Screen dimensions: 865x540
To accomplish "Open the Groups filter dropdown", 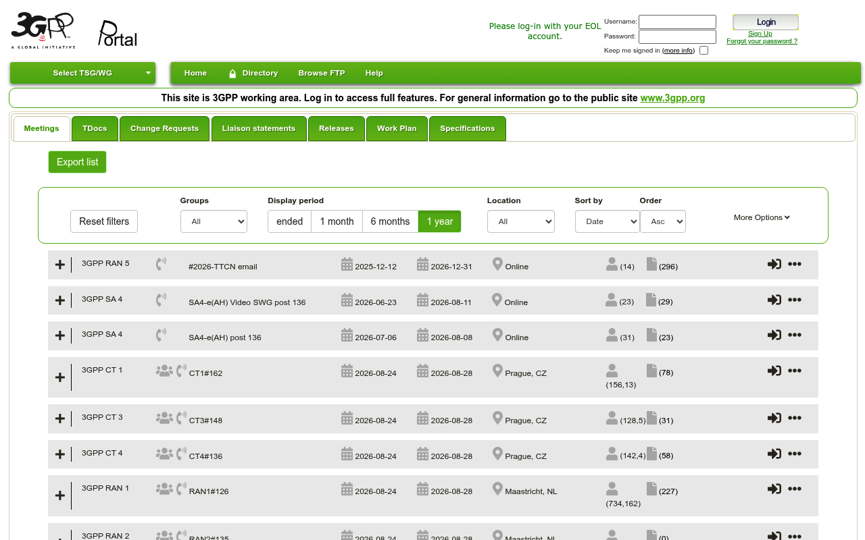I will tap(214, 221).
